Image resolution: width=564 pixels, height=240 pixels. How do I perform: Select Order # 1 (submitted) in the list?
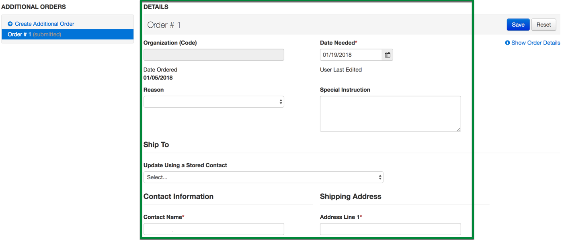coord(68,34)
